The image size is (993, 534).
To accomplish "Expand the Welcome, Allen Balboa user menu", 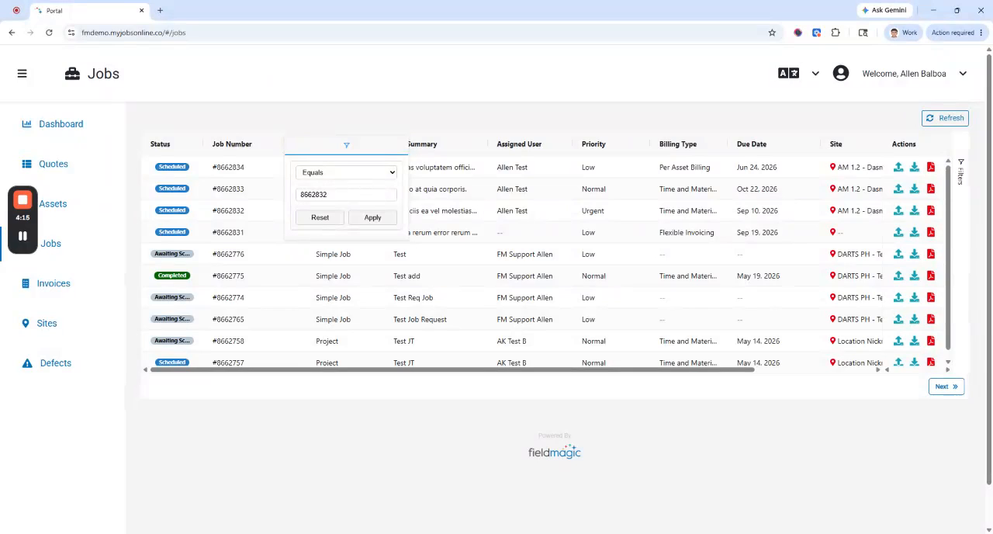I will [963, 74].
